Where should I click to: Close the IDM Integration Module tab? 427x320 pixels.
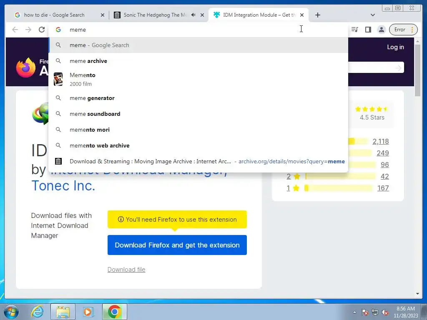point(302,15)
